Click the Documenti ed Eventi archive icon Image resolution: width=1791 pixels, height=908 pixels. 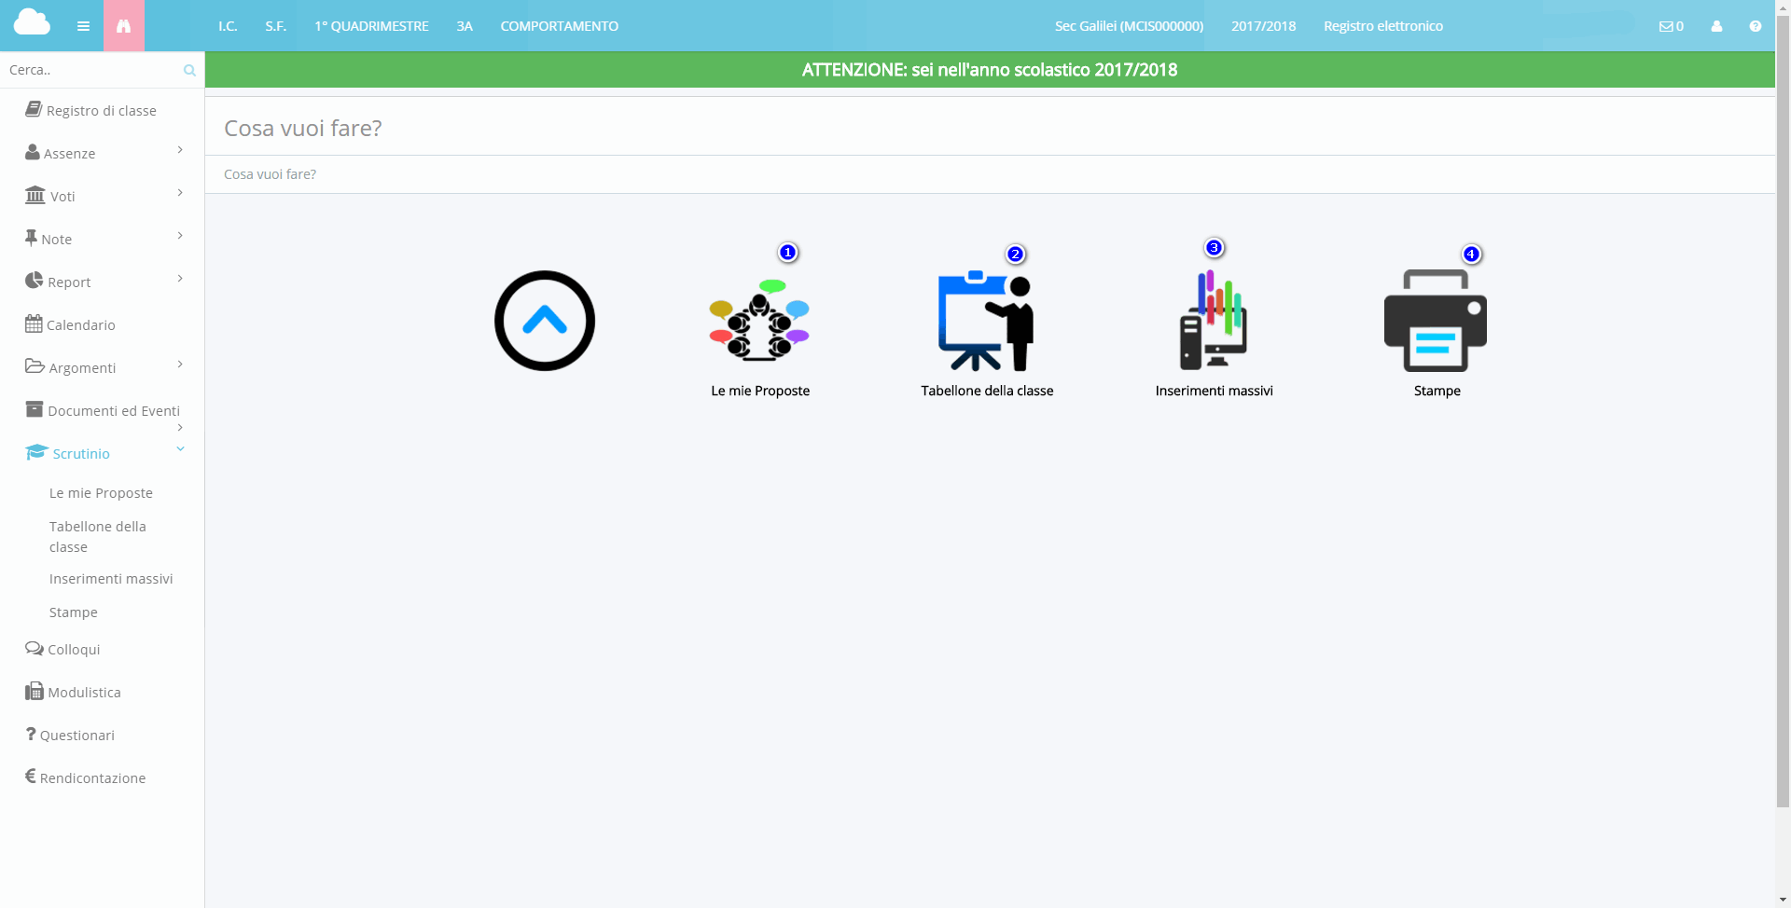tap(35, 409)
